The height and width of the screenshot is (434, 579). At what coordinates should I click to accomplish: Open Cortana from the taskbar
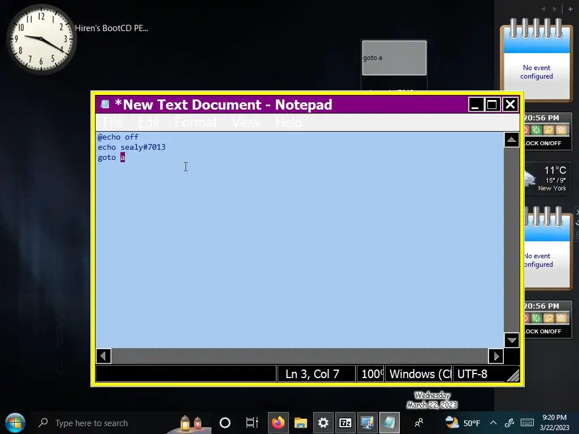click(x=225, y=423)
